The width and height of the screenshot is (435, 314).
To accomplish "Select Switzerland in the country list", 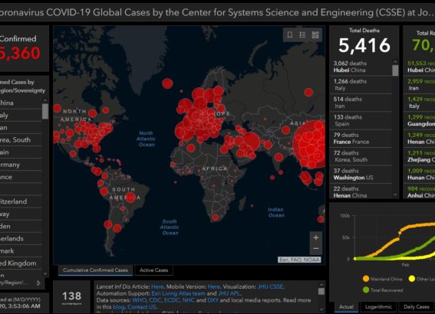I will pyautogui.click(x=21, y=201).
